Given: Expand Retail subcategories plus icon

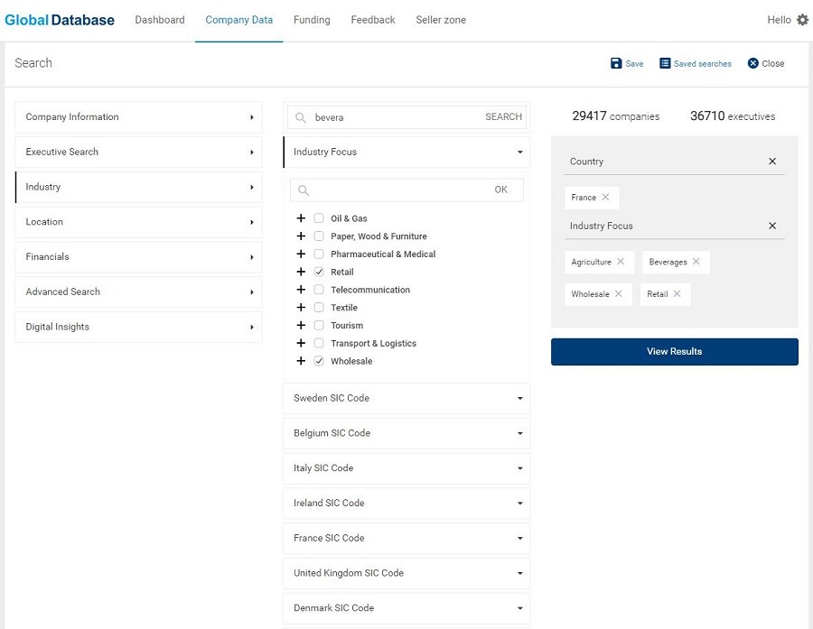Looking at the screenshot, I should [301, 272].
